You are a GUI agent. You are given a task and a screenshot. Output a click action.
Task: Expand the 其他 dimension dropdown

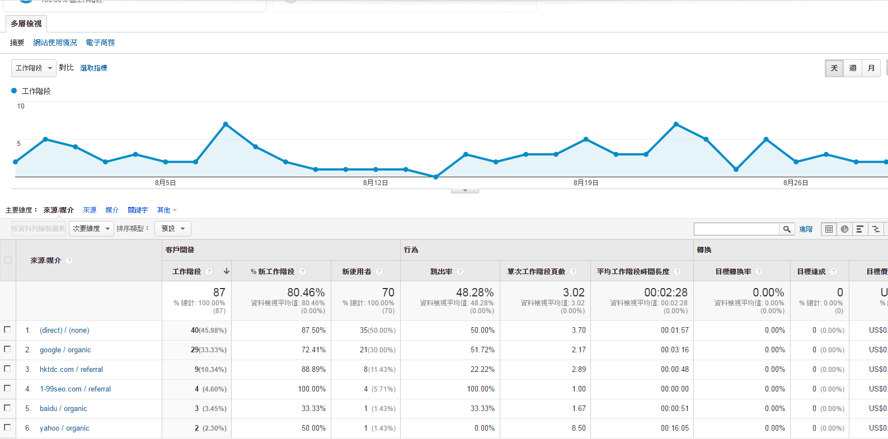(x=167, y=210)
